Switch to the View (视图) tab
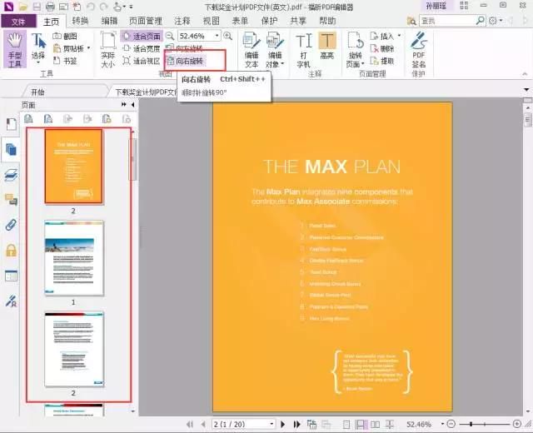The image size is (533, 433). [211, 21]
